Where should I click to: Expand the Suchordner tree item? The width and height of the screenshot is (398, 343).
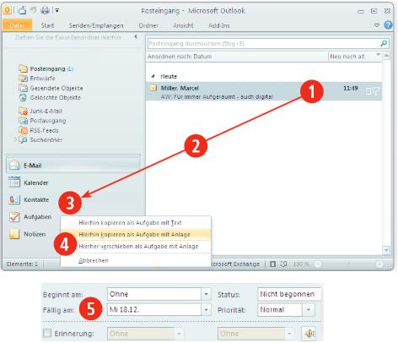pyautogui.click(x=16, y=139)
